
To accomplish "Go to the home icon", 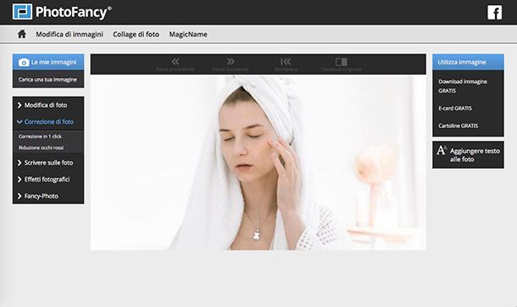I will 22,34.
